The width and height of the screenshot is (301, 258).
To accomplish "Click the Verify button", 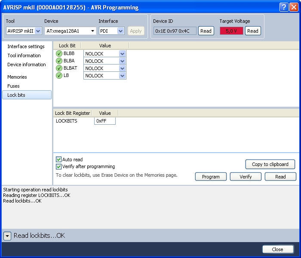I will tap(246, 177).
